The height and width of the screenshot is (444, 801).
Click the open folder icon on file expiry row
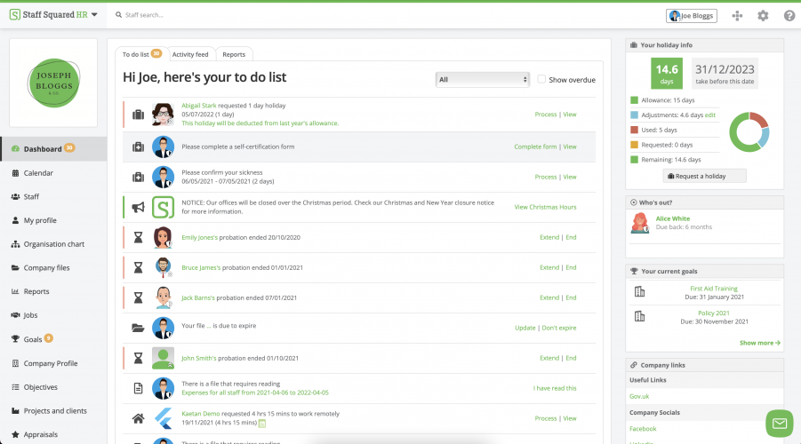coord(138,328)
